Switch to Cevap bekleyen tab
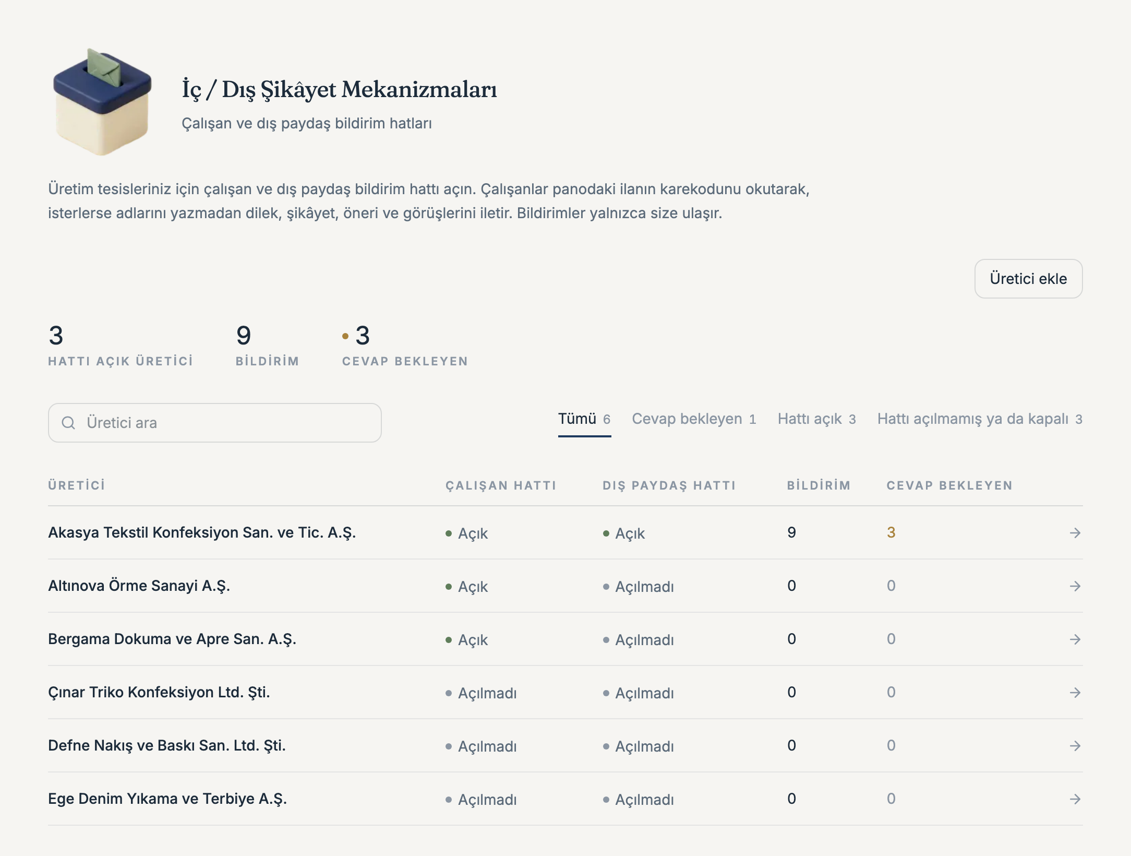Viewport: 1131px width, 856px height. [694, 419]
